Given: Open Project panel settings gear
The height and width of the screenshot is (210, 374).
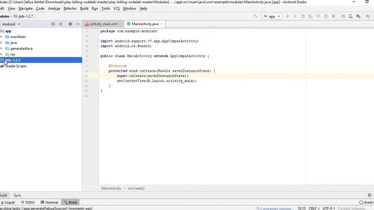Looking at the screenshot, I should point(70,24).
